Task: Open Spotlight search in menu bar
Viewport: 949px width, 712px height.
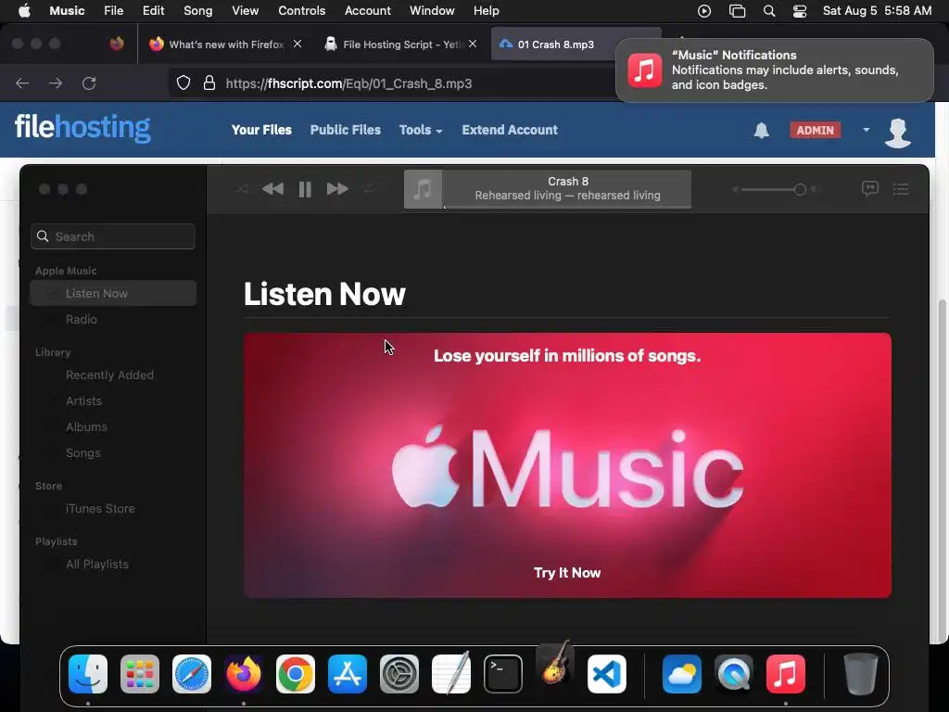Action: tap(768, 11)
